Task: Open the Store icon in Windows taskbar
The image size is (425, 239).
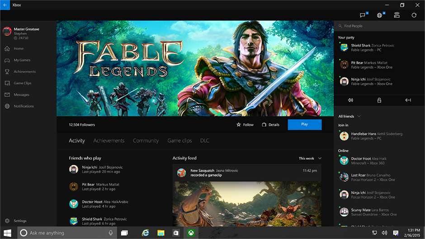Action: [x=176, y=233]
